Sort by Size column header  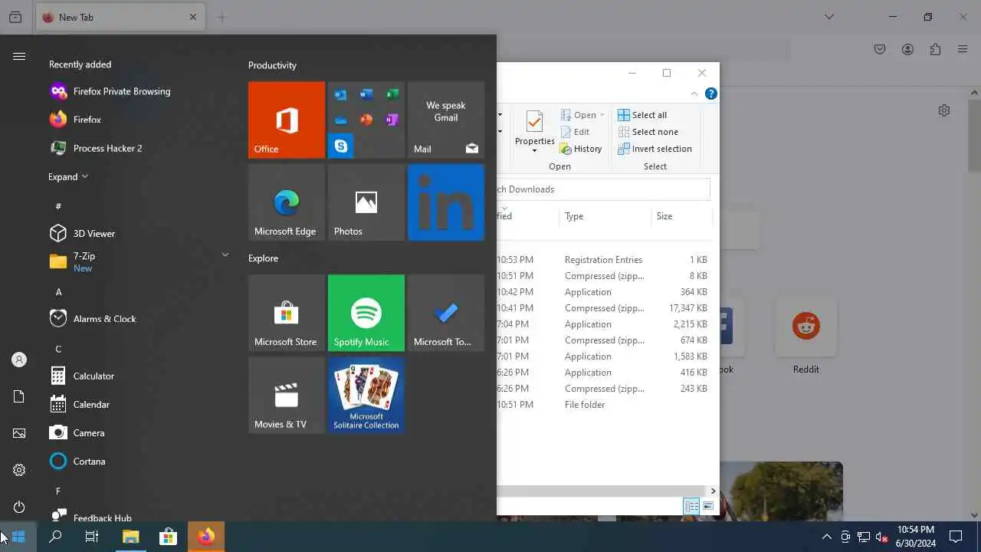(x=682, y=216)
